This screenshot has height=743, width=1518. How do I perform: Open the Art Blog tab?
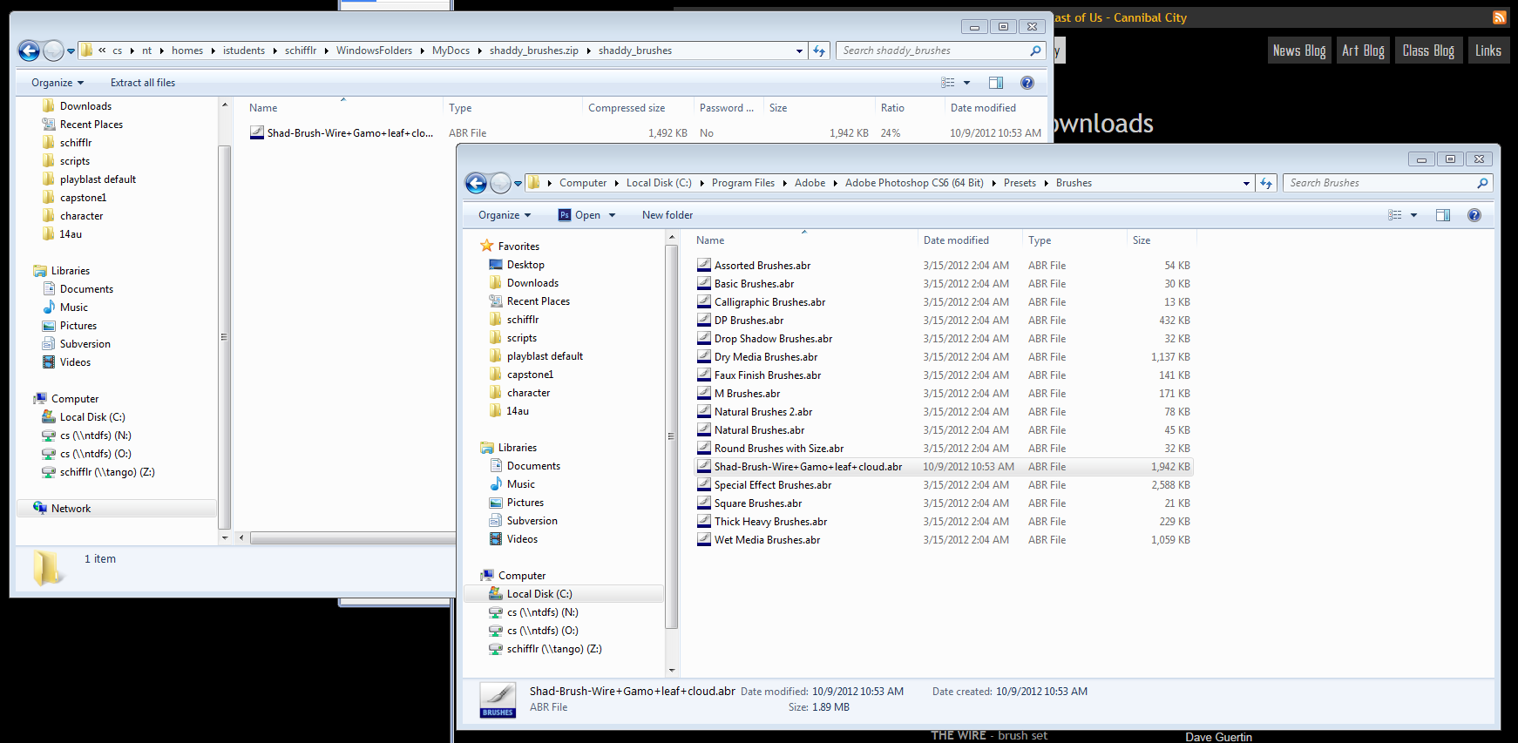point(1363,51)
